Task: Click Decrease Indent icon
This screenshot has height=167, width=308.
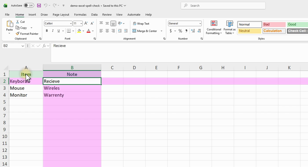Action: click(x=120, y=31)
